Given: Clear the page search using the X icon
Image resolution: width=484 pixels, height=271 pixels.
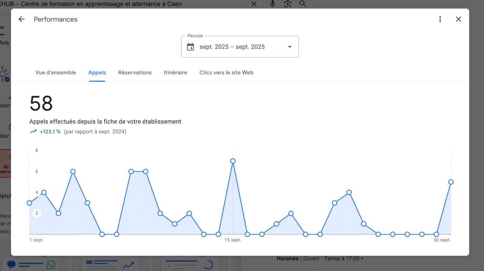Looking at the screenshot, I should pos(254,4).
